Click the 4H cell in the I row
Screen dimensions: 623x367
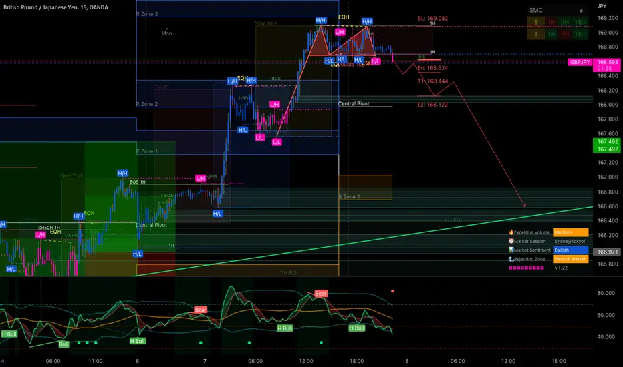(565, 34)
